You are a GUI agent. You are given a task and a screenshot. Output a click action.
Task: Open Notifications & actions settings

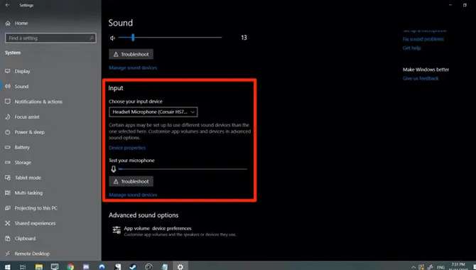click(34, 102)
